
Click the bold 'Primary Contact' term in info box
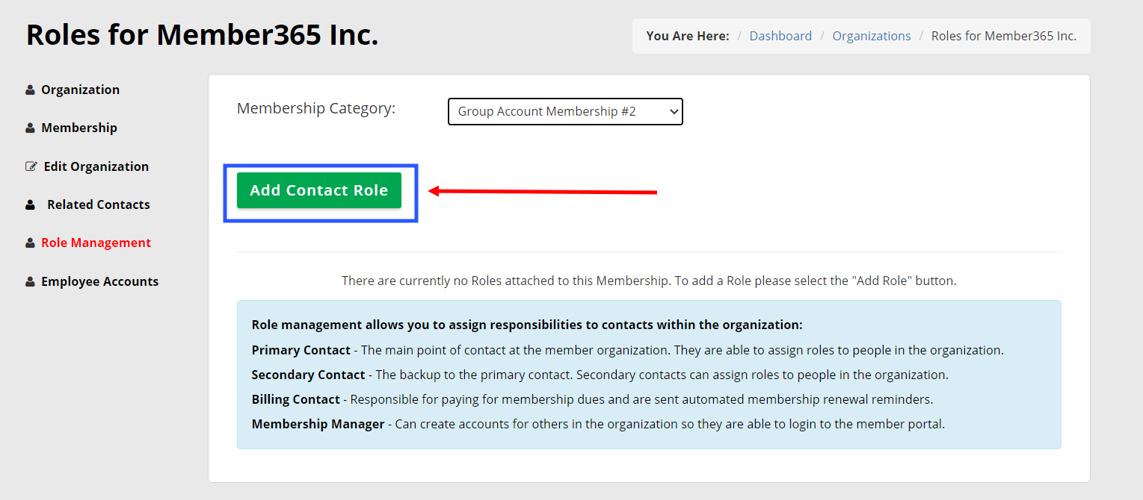click(x=301, y=350)
